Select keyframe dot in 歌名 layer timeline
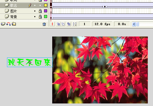The image size is (153, 106). pyautogui.click(x=105, y=7)
